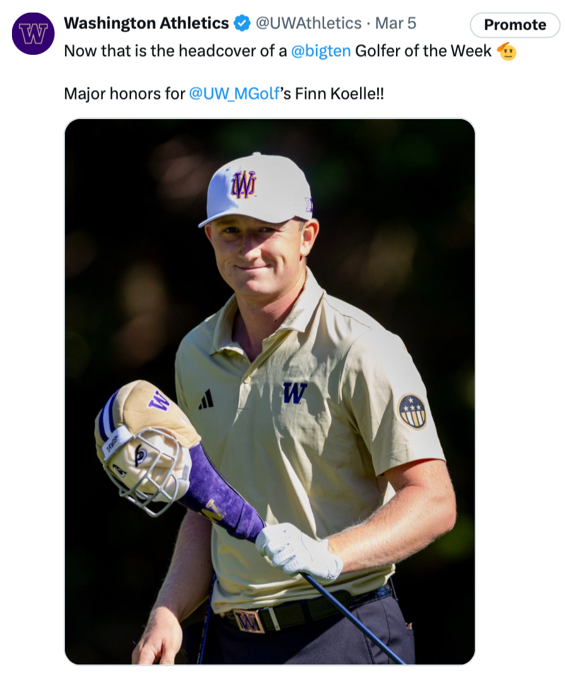Image resolution: width=565 pixels, height=679 pixels.
Task: Open the Washington Athletics display name
Action: (146, 23)
